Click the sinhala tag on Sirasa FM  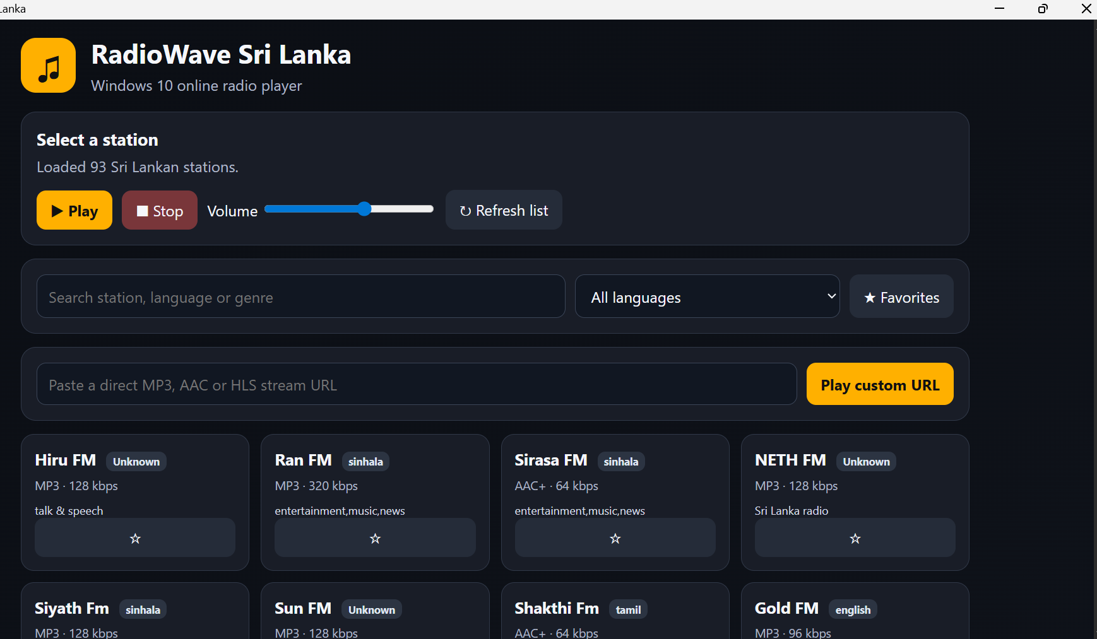[621, 462]
